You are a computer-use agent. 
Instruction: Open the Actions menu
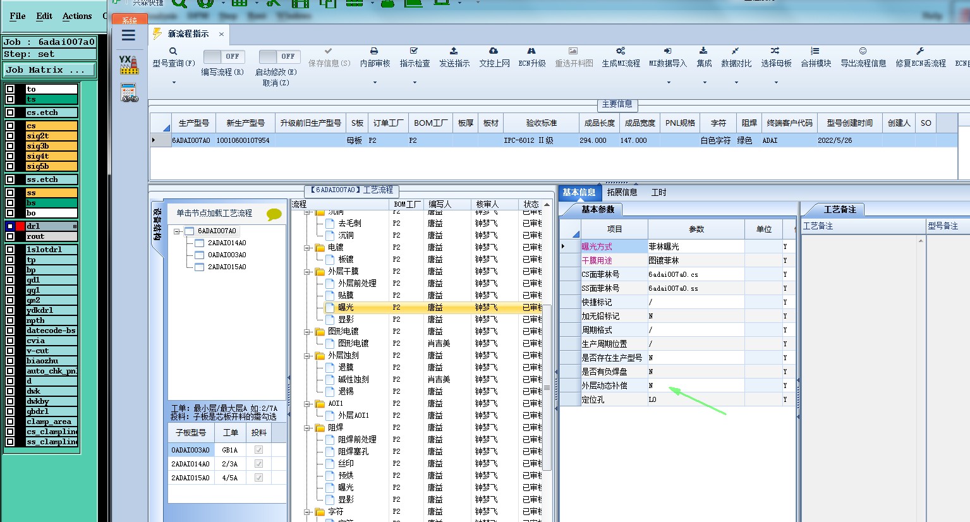(77, 16)
